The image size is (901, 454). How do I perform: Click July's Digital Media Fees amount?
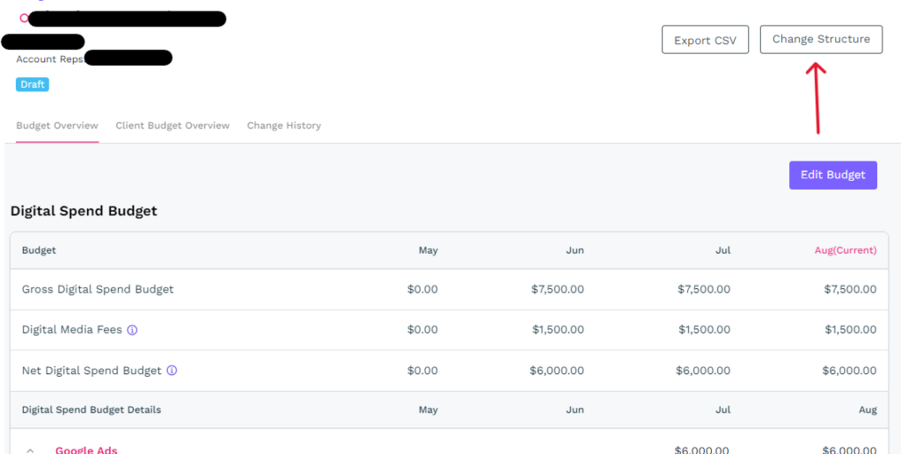point(704,330)
